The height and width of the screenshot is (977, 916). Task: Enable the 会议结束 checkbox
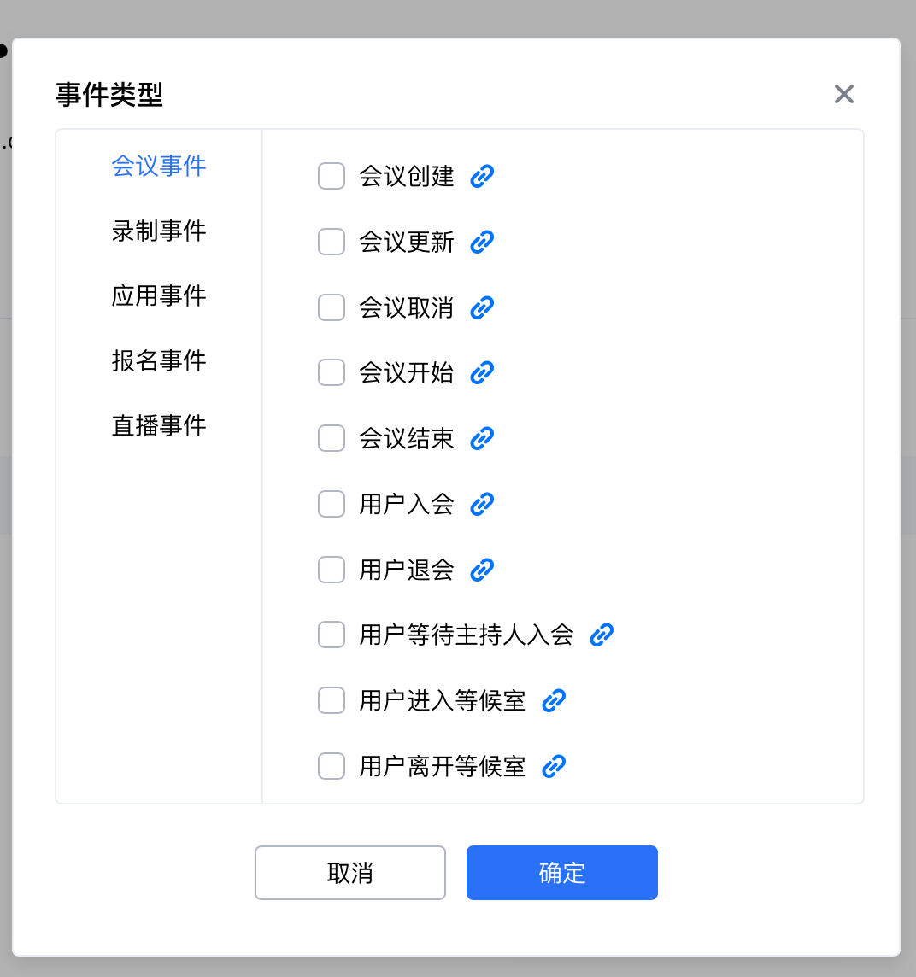coord(332,439)
